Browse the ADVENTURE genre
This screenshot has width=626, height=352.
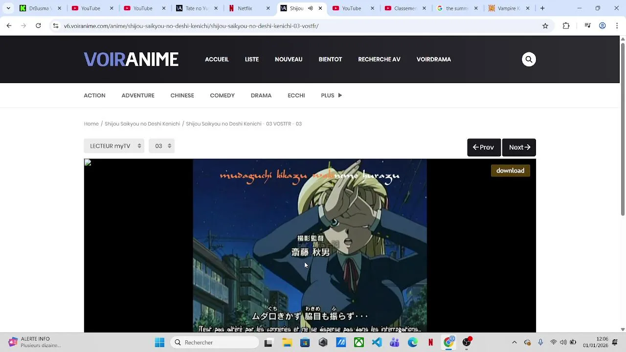point(138,95)
